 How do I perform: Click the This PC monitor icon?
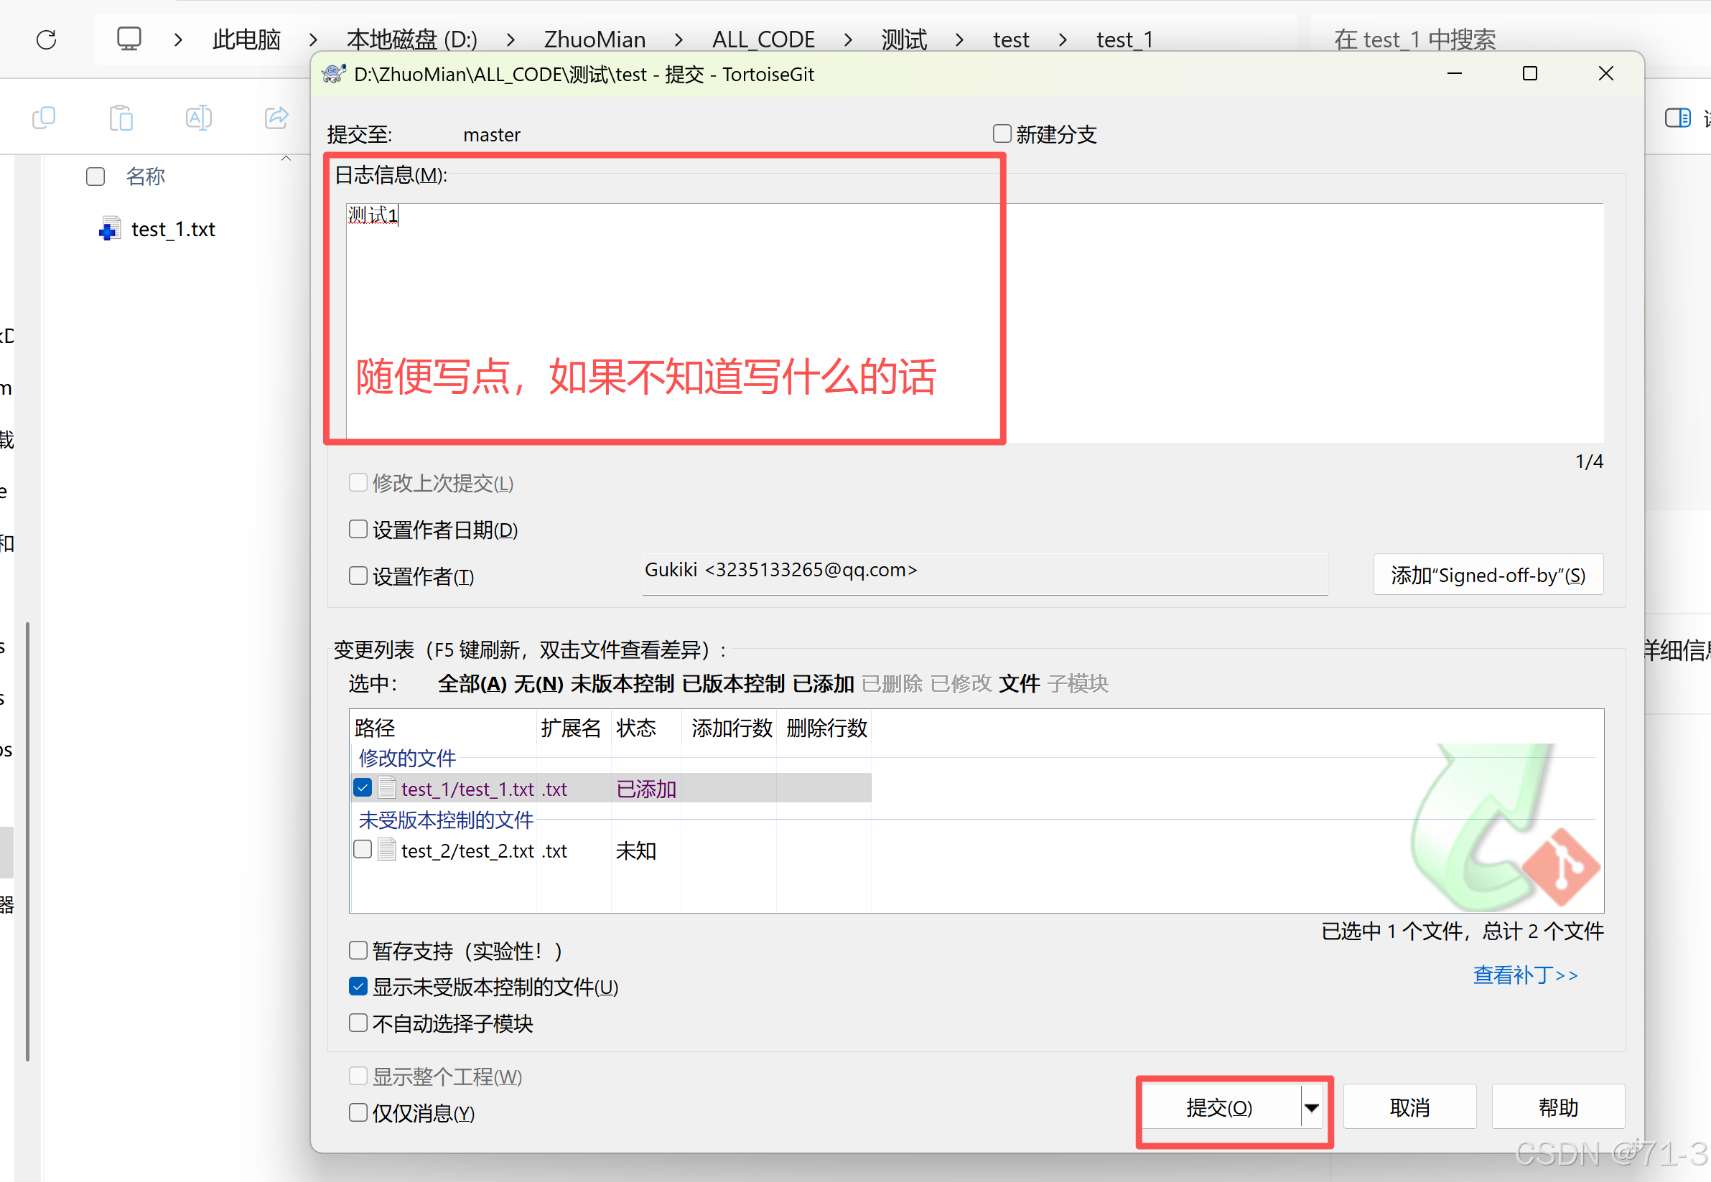tap(129, 39)
